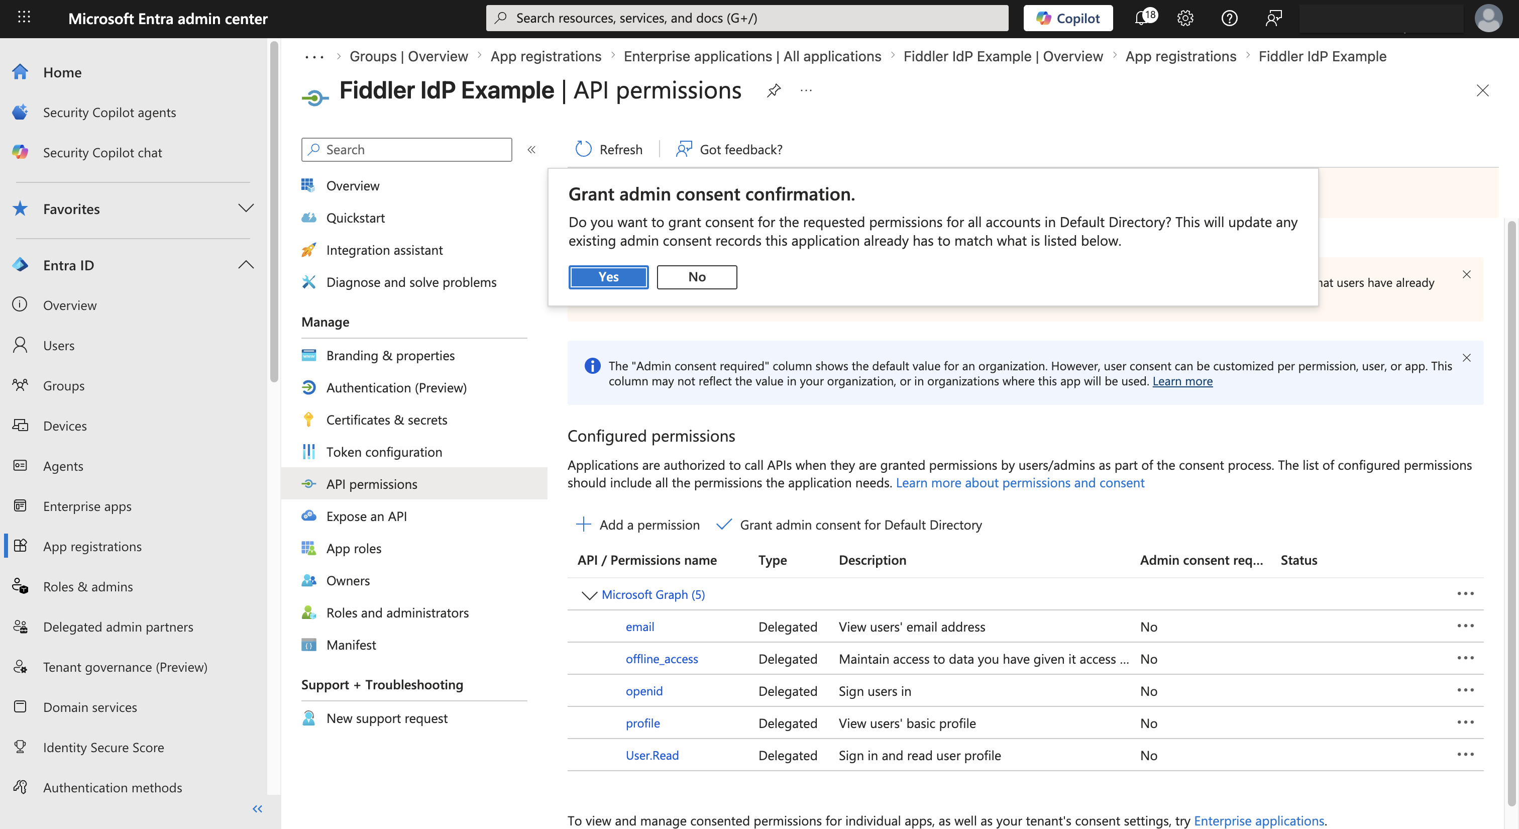The height and width of the screenshot is (829, 1519).
Task: Launch Copilot from top bar
Action: tap(1068, 18)
